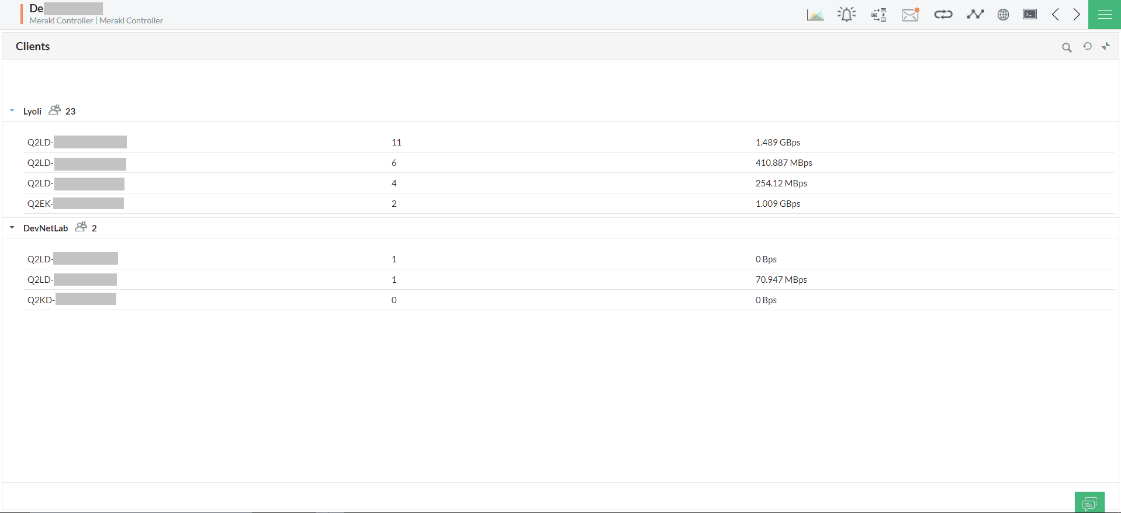Open the chat support button
The width and height of the screenshot is (1121, 513).
pos(1089,502)
